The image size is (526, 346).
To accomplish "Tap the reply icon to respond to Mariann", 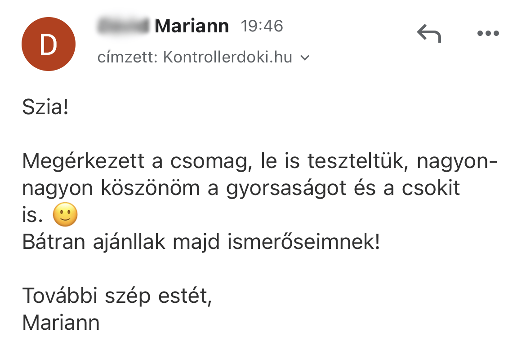I will tap(429, 33).
